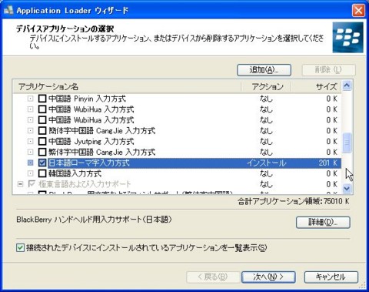Click the 201 K size value
This screenshot has height=292, width=369.
click(x=328, y=163)
